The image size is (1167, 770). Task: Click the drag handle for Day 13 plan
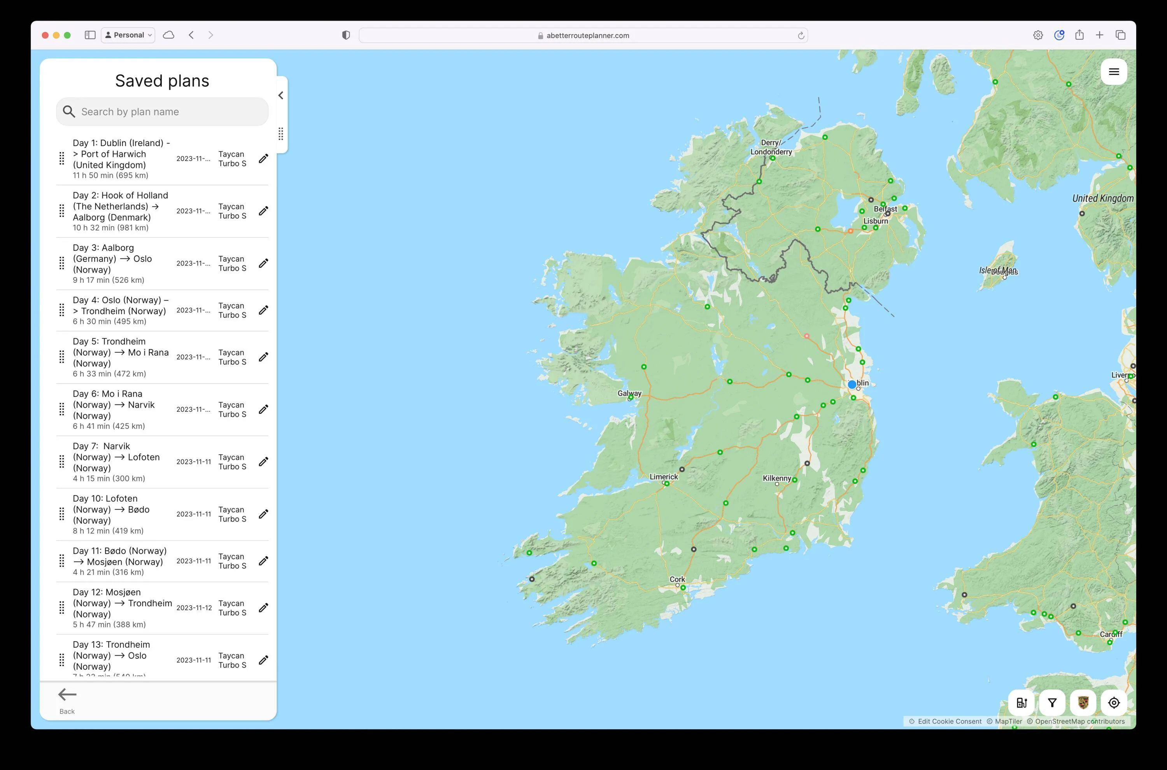[x=62, y=660]
